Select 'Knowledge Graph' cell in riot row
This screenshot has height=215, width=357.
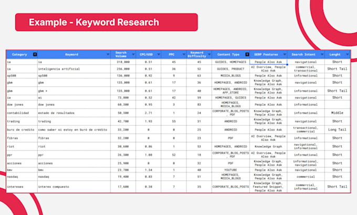(268, 146)
